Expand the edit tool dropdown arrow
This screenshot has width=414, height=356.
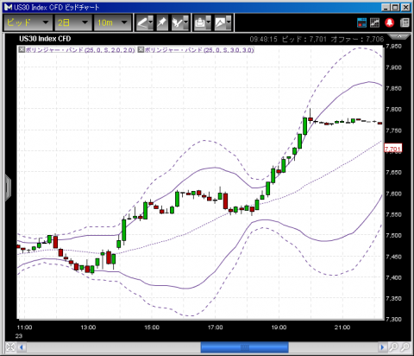point(185,22)
